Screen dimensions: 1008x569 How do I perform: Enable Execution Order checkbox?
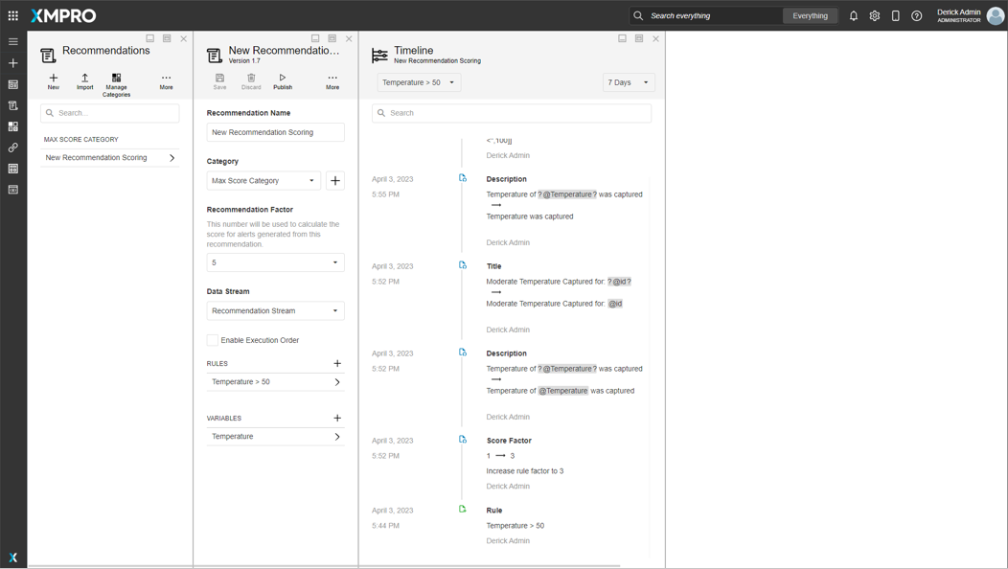(213, 340)
